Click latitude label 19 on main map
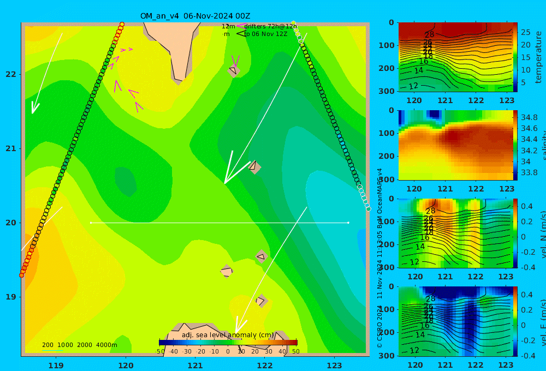This screenshot has width=546, height=371. pyautogui.click(x=11, y=297)
